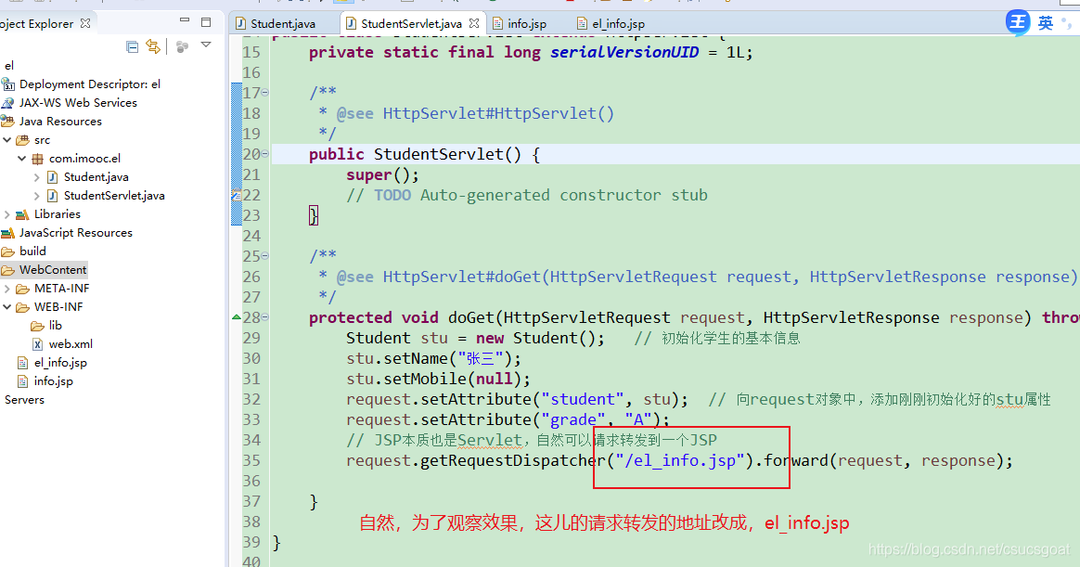Maximize the Project Explorer panel
The image size is (1080, 567).
[x=205, y=22]
